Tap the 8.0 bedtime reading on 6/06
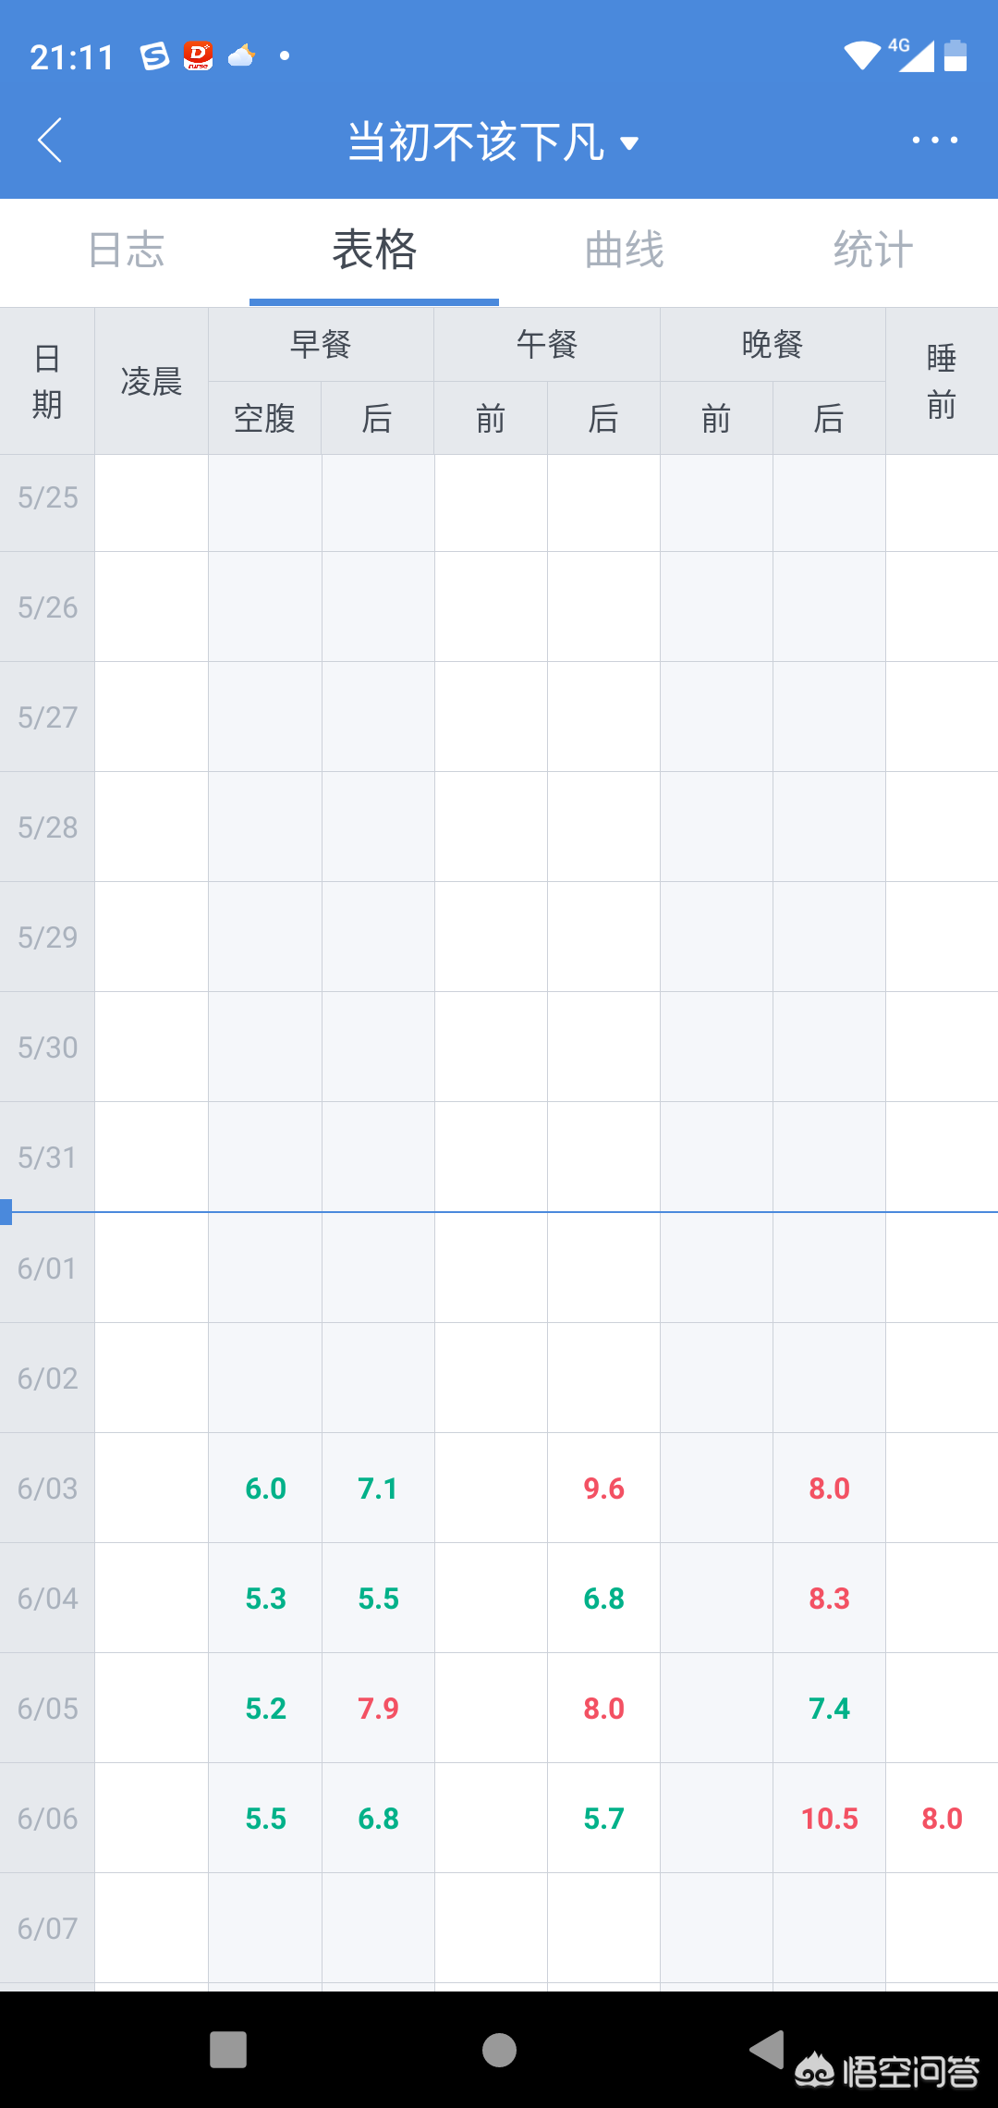 [942, 1819]
